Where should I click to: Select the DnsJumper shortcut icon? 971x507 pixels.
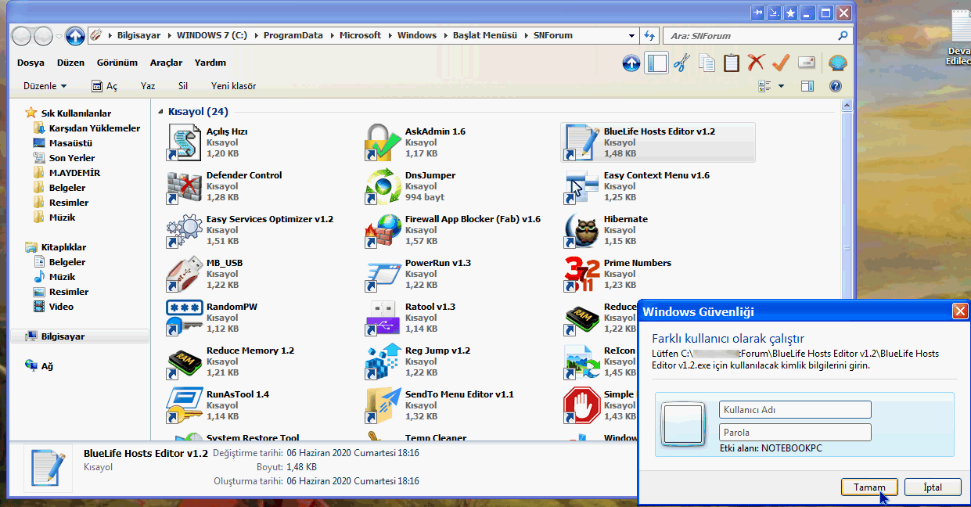coord(383,187)
